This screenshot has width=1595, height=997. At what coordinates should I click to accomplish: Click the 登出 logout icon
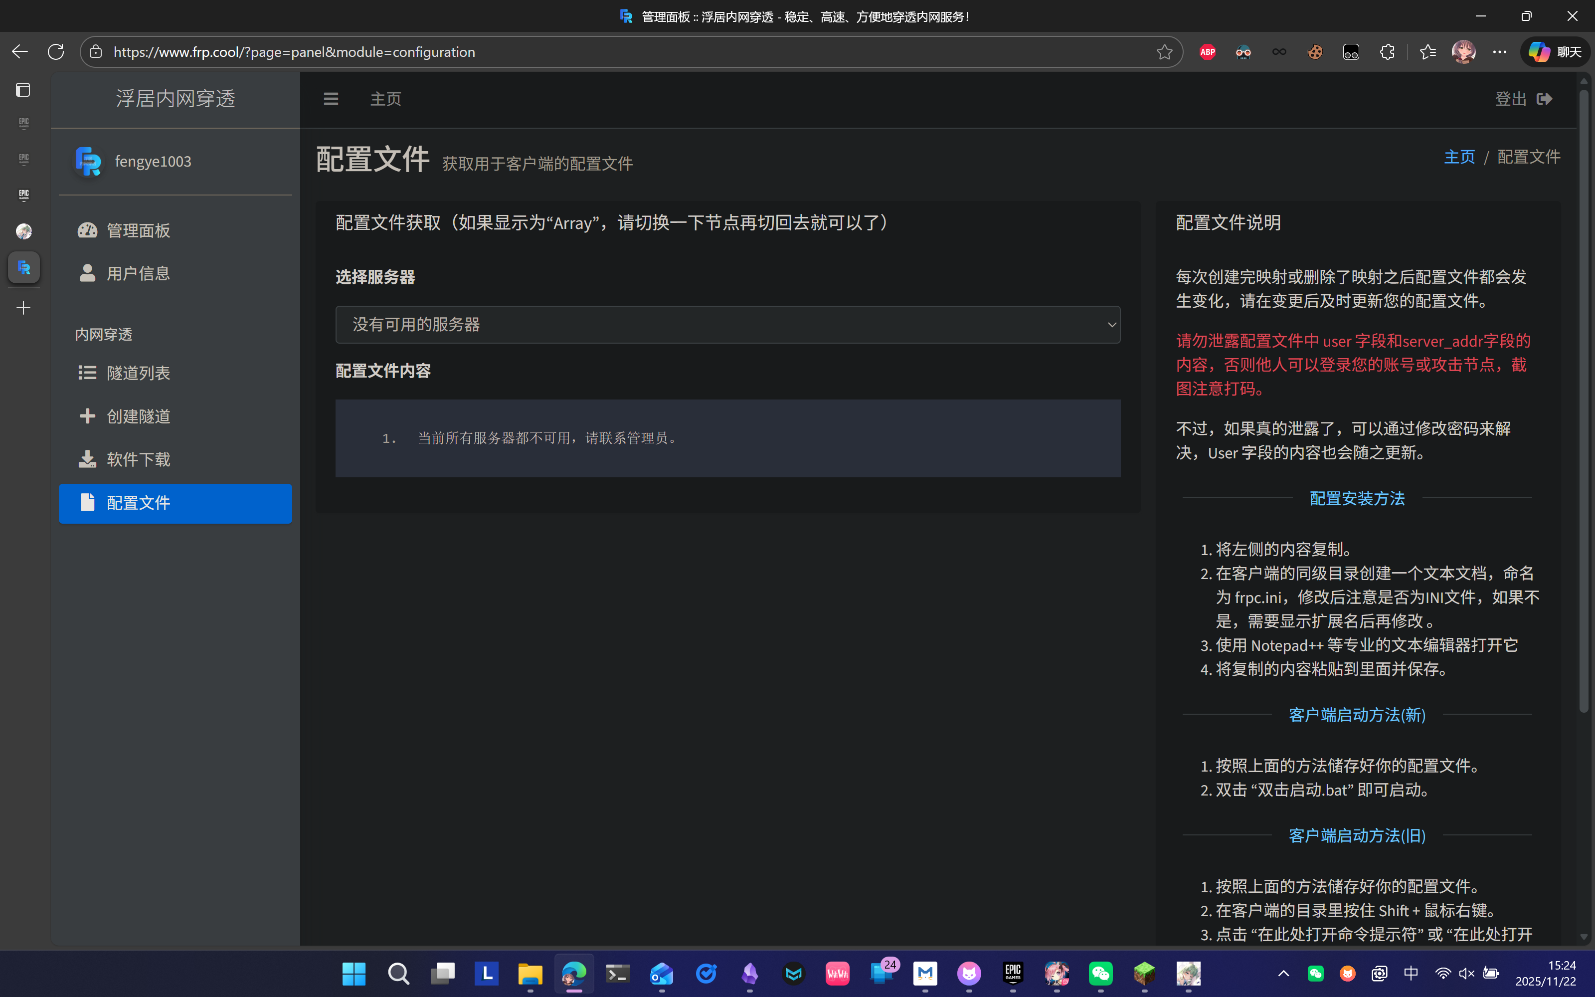tap(1544, 99)
